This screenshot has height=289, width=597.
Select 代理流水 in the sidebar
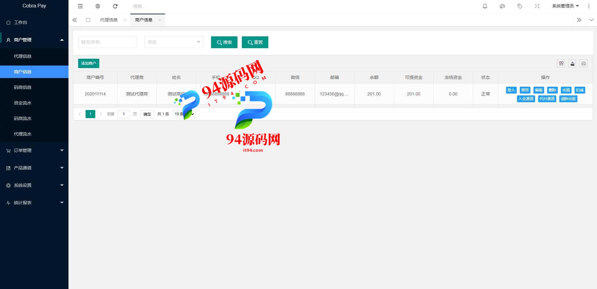coord(34,134)
